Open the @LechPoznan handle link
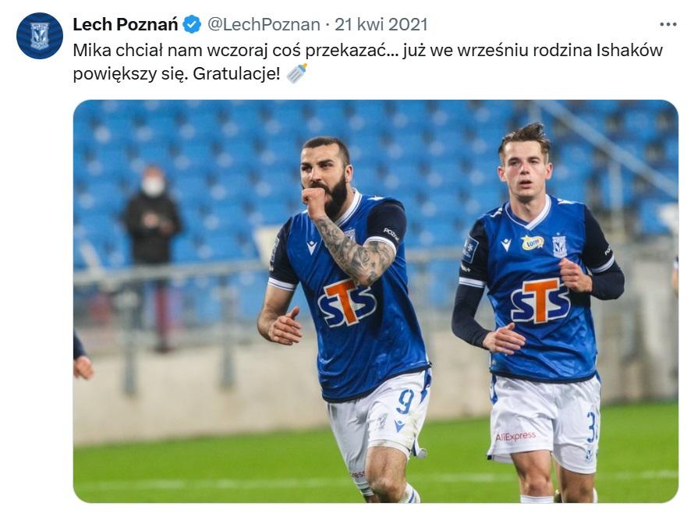This screenshot has width=694, height=517. click(264, 25)
